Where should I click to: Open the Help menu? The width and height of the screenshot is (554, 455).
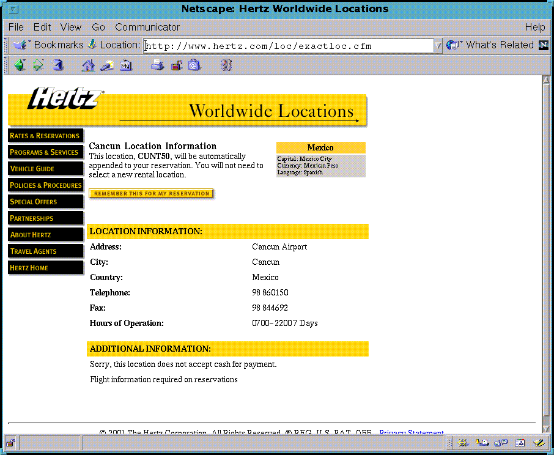click(x=534, y=27)
